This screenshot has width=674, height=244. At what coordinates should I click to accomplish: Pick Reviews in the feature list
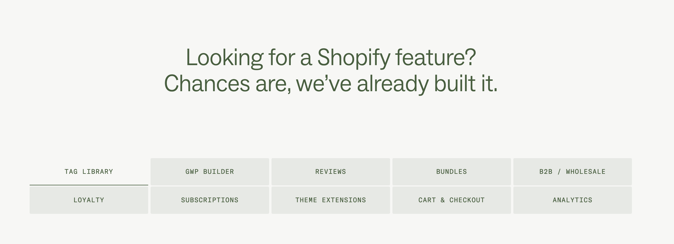coord(330,172)
